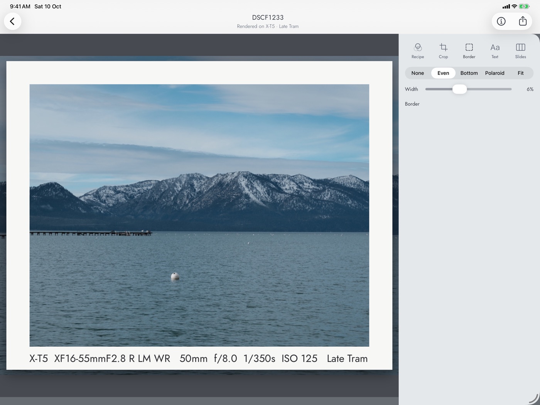The height and width of the screenshot is (405, 540).
Task: Click the X-T5 camera caption text
Action: click(x=39, y=358)
